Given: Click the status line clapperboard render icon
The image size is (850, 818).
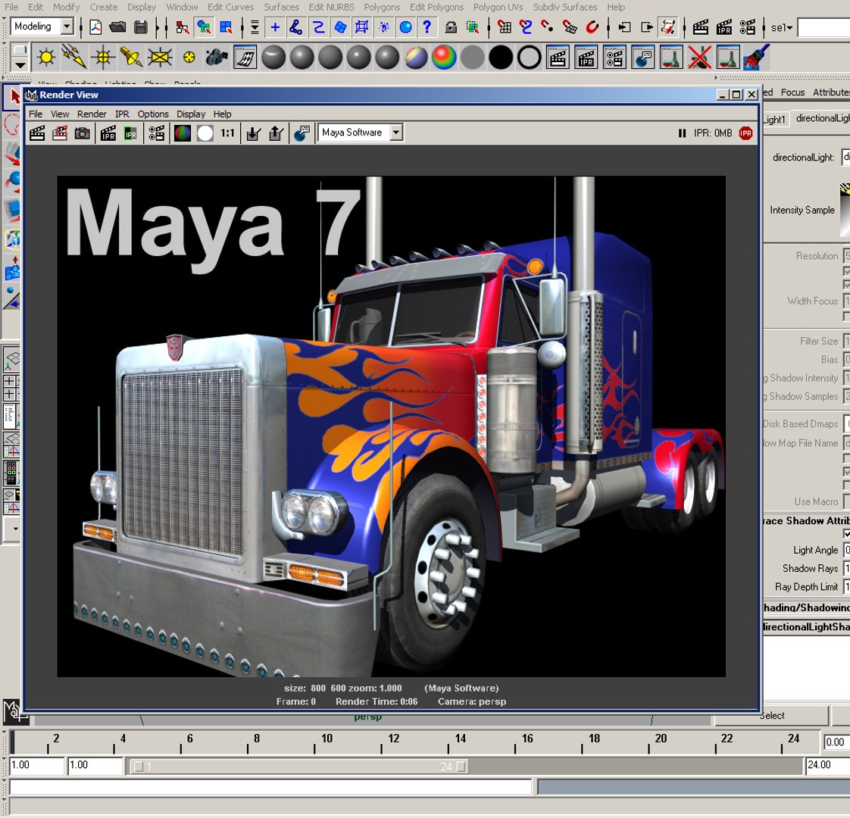Looking at the screenshot, I should point(701,27).
